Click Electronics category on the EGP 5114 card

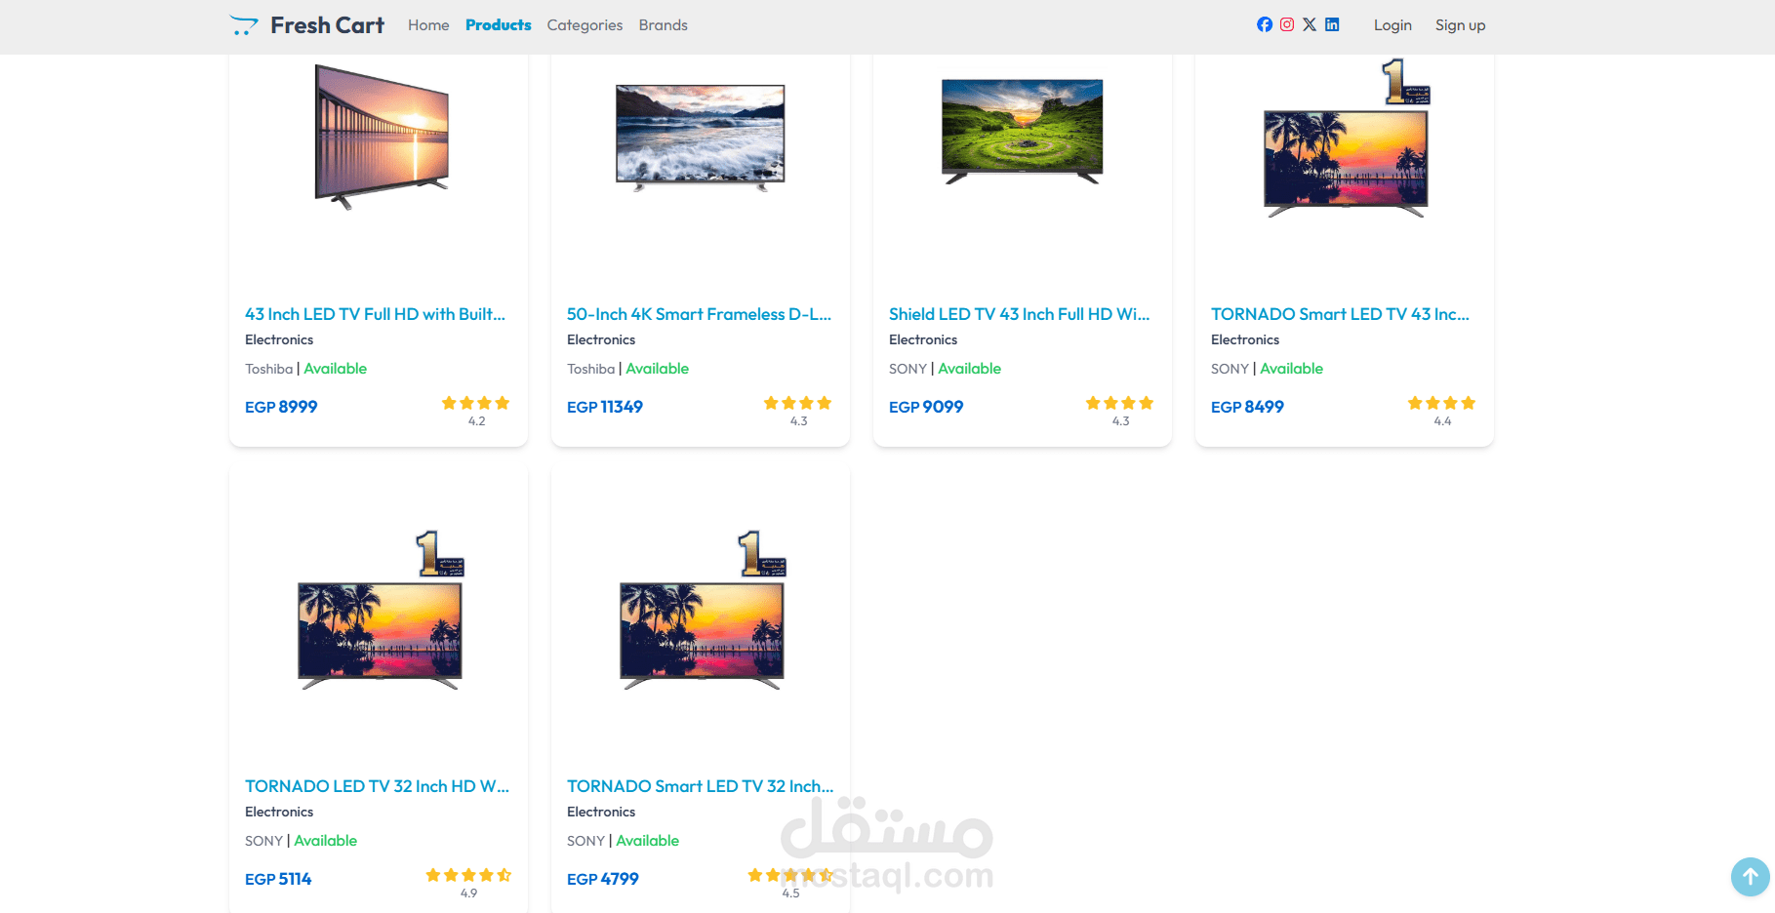[x=279, y=812]
